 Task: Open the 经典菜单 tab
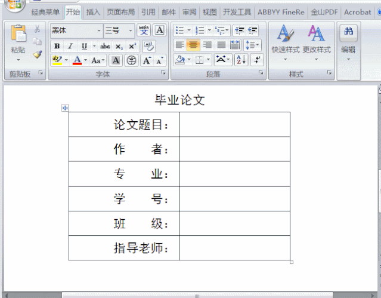point(45,12)
